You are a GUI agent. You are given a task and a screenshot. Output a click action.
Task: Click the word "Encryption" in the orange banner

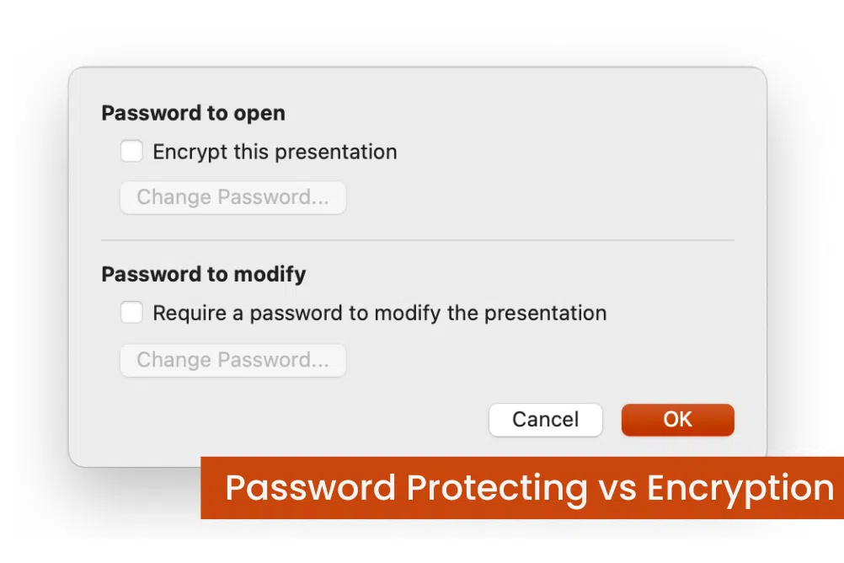click(740, 488)
